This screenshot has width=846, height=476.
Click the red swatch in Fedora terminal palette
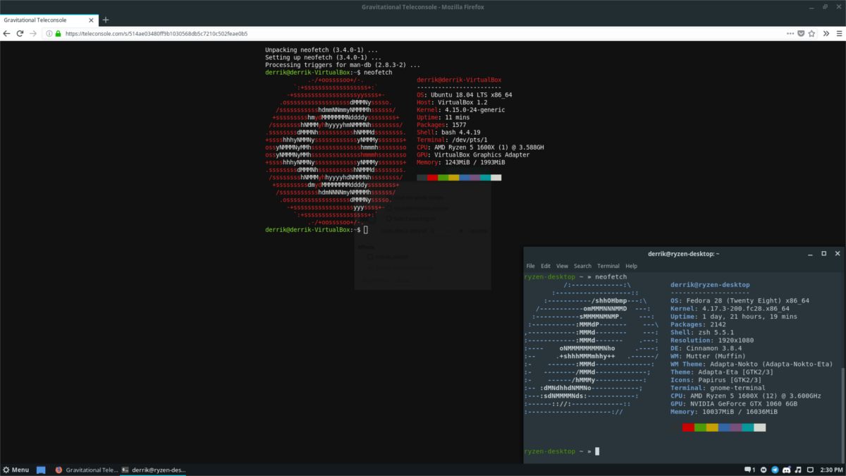click(x=688, y=427)
